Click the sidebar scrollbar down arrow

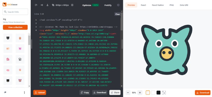tap(29, 86)
